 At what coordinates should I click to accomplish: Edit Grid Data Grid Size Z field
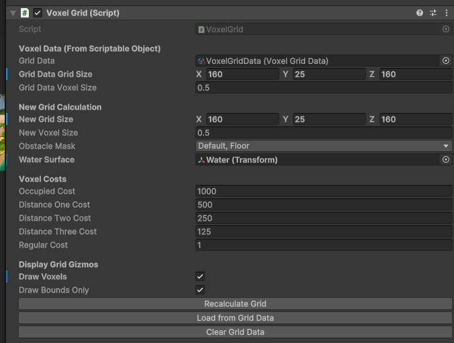pos(416,74)
